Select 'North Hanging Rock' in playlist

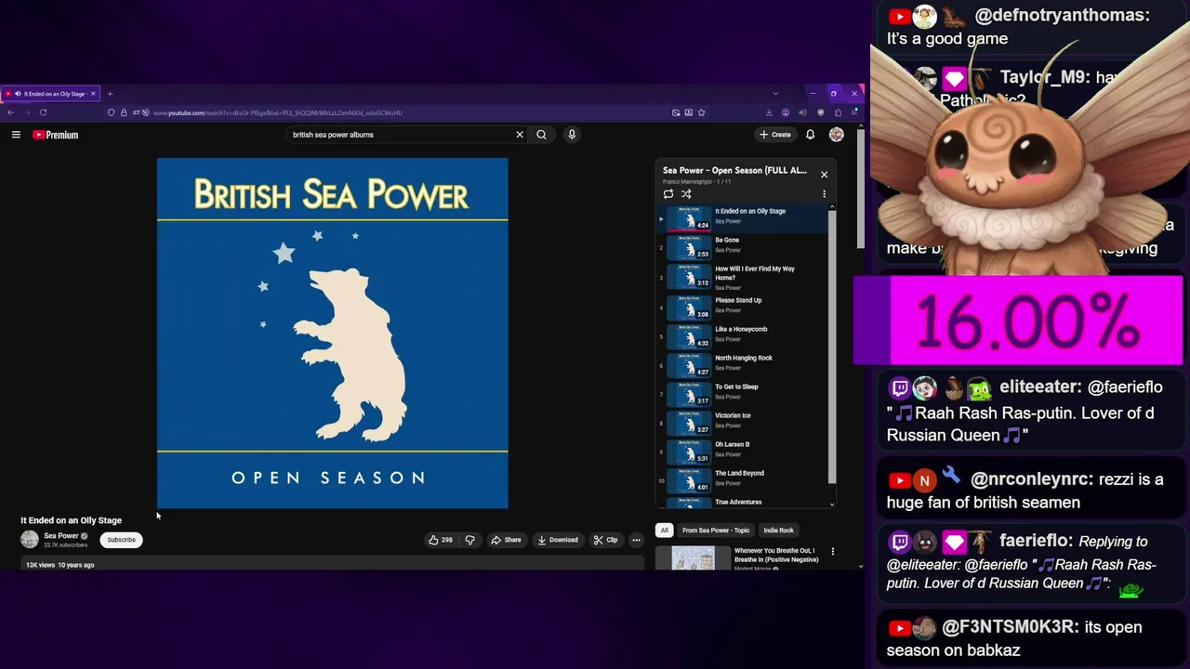742,363
